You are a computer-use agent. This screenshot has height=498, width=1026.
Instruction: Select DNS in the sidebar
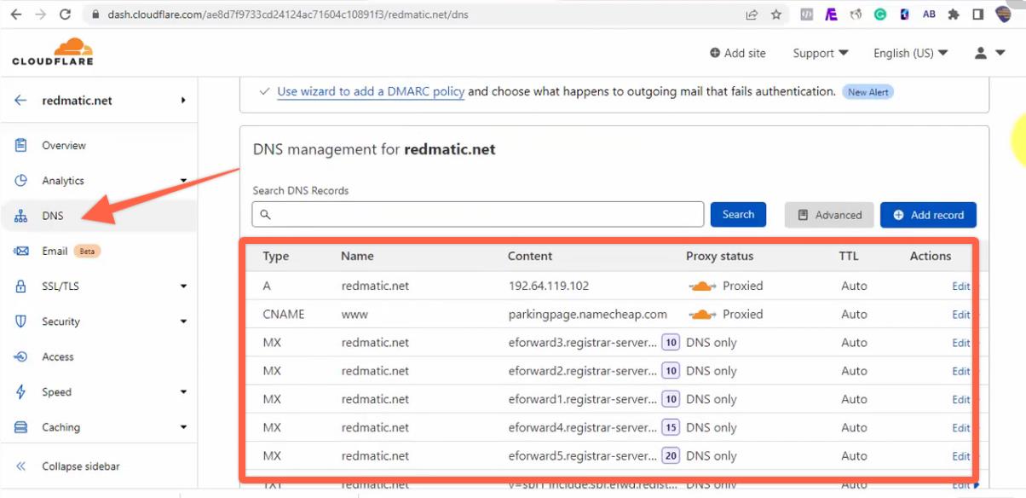point(99,216)
